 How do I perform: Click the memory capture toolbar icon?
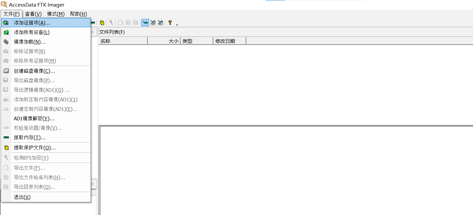[x=93, y=23]
